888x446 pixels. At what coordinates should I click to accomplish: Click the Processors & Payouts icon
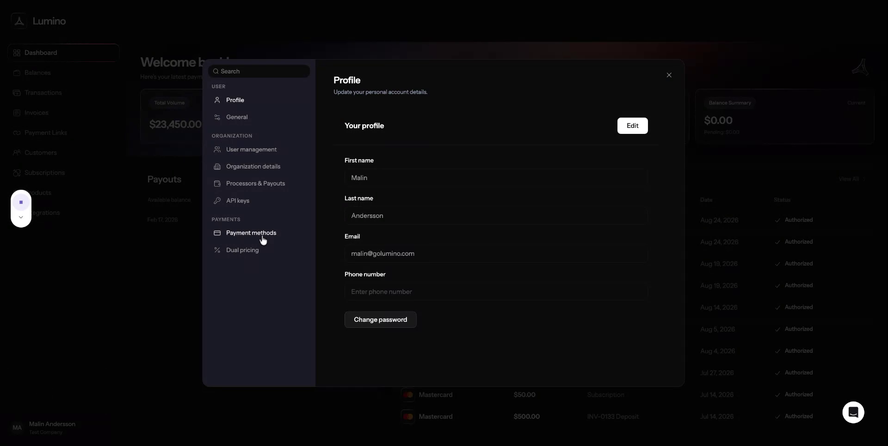(x=217, y=184)
